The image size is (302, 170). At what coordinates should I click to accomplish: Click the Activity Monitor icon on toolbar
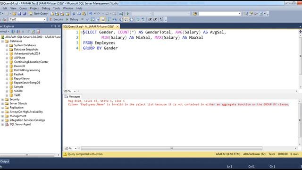tap(121, 14)
